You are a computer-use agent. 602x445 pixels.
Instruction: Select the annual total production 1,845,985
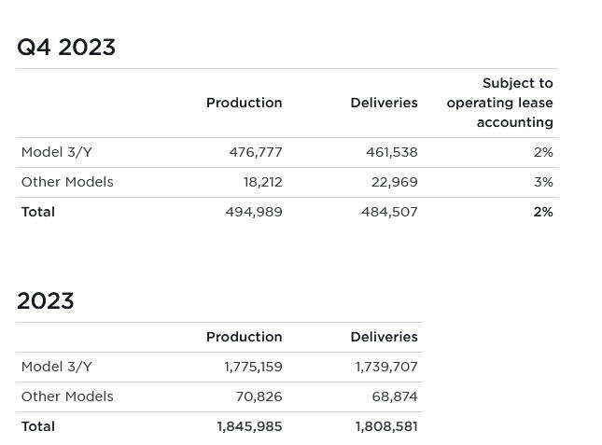(249, 426)
